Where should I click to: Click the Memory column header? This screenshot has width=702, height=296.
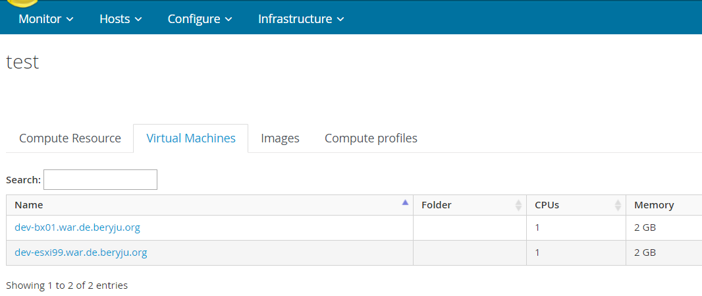(654, 205)
